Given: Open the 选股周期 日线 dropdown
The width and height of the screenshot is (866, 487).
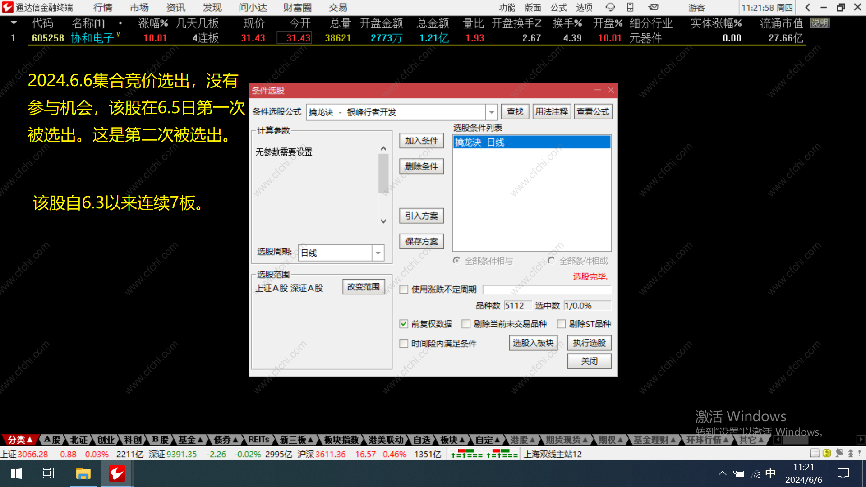Looking at the screenshot, I should point(378,253).
